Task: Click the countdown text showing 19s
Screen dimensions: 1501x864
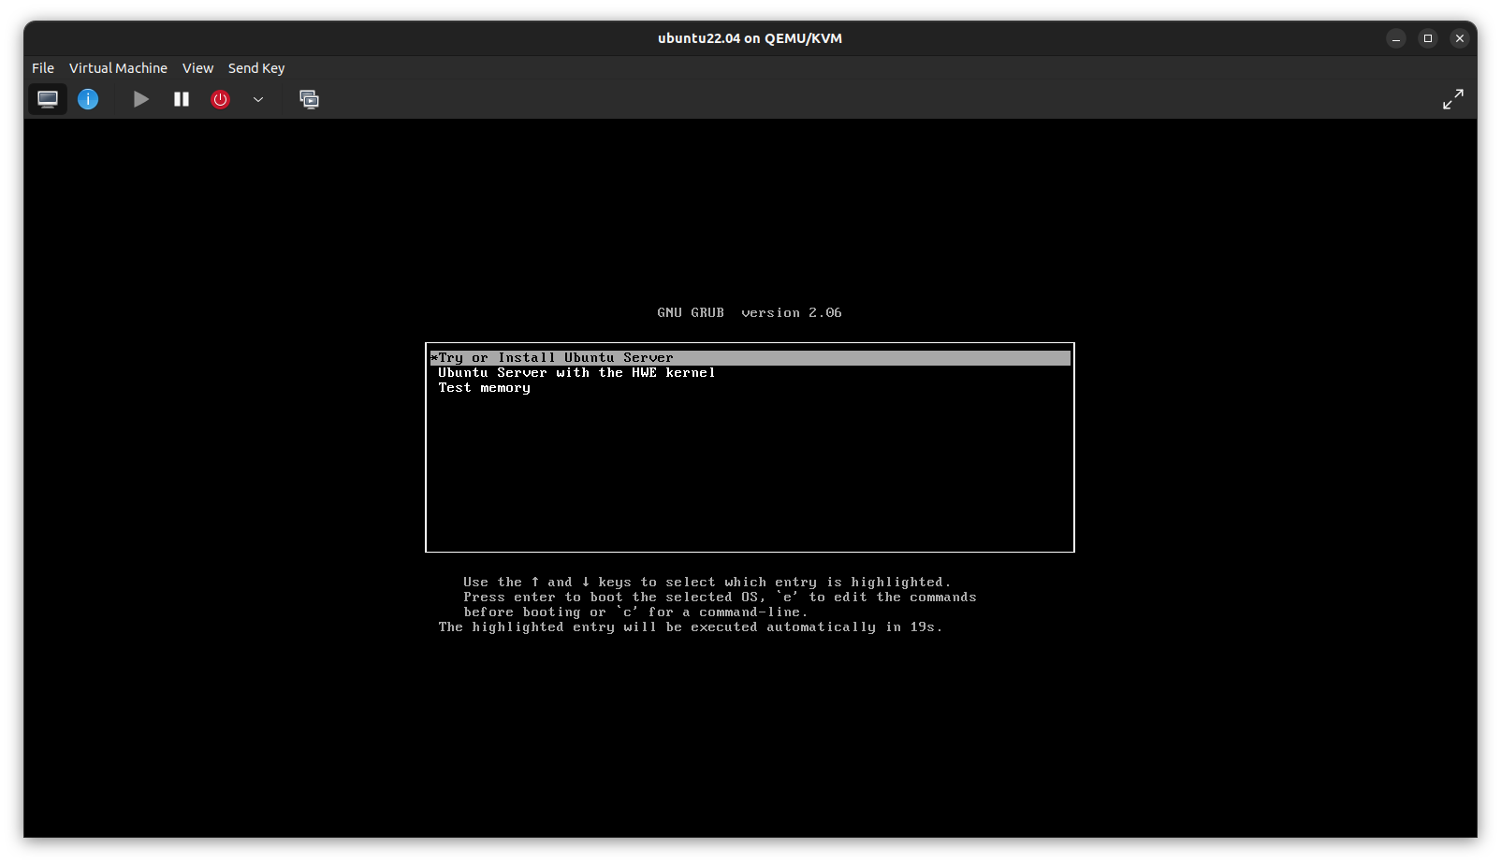Action: pos(691,627)
